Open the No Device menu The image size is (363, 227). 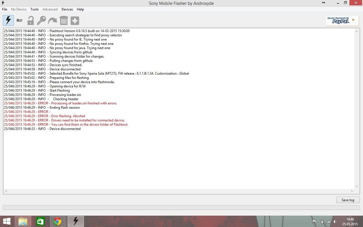[x=19, y=9]
